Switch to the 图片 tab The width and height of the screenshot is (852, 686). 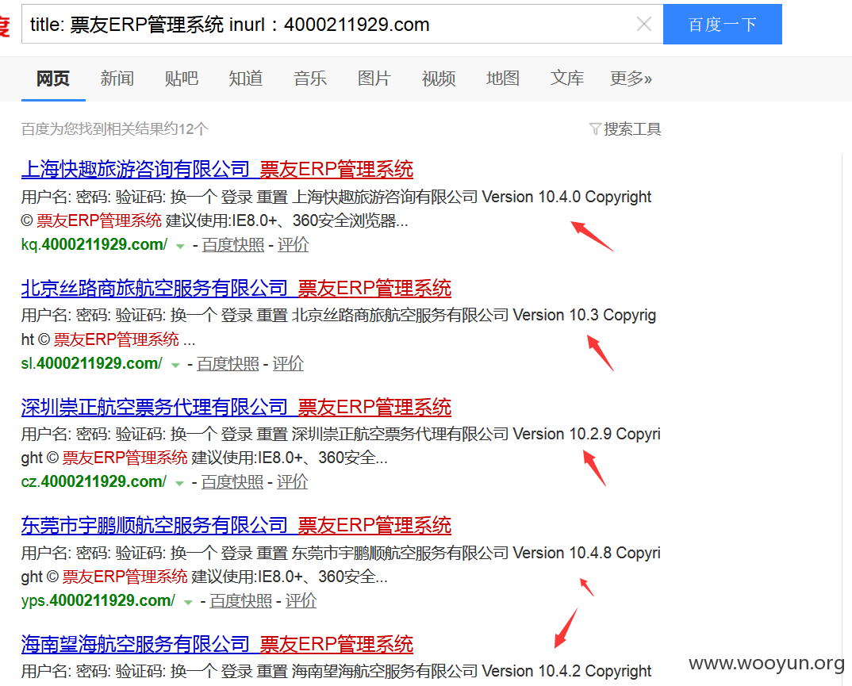pos(374,79)
